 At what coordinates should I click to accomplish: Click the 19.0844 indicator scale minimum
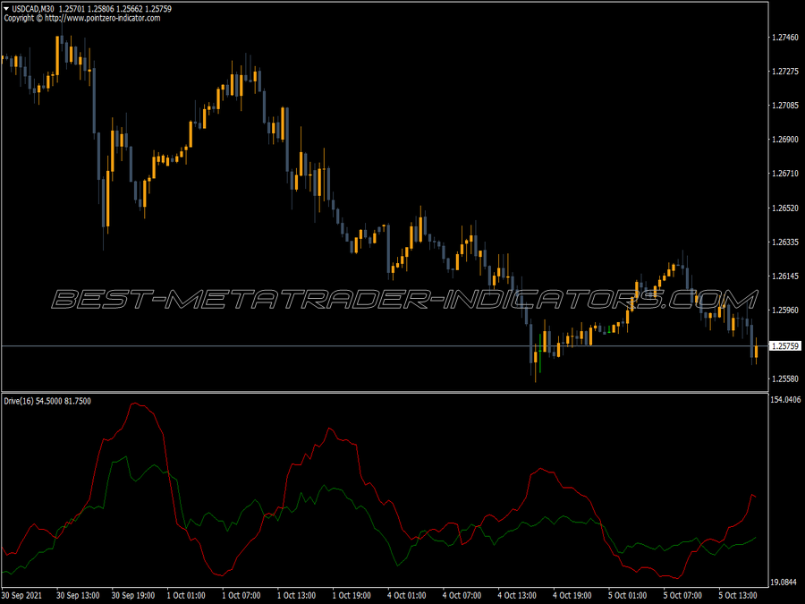pos(784,583)
